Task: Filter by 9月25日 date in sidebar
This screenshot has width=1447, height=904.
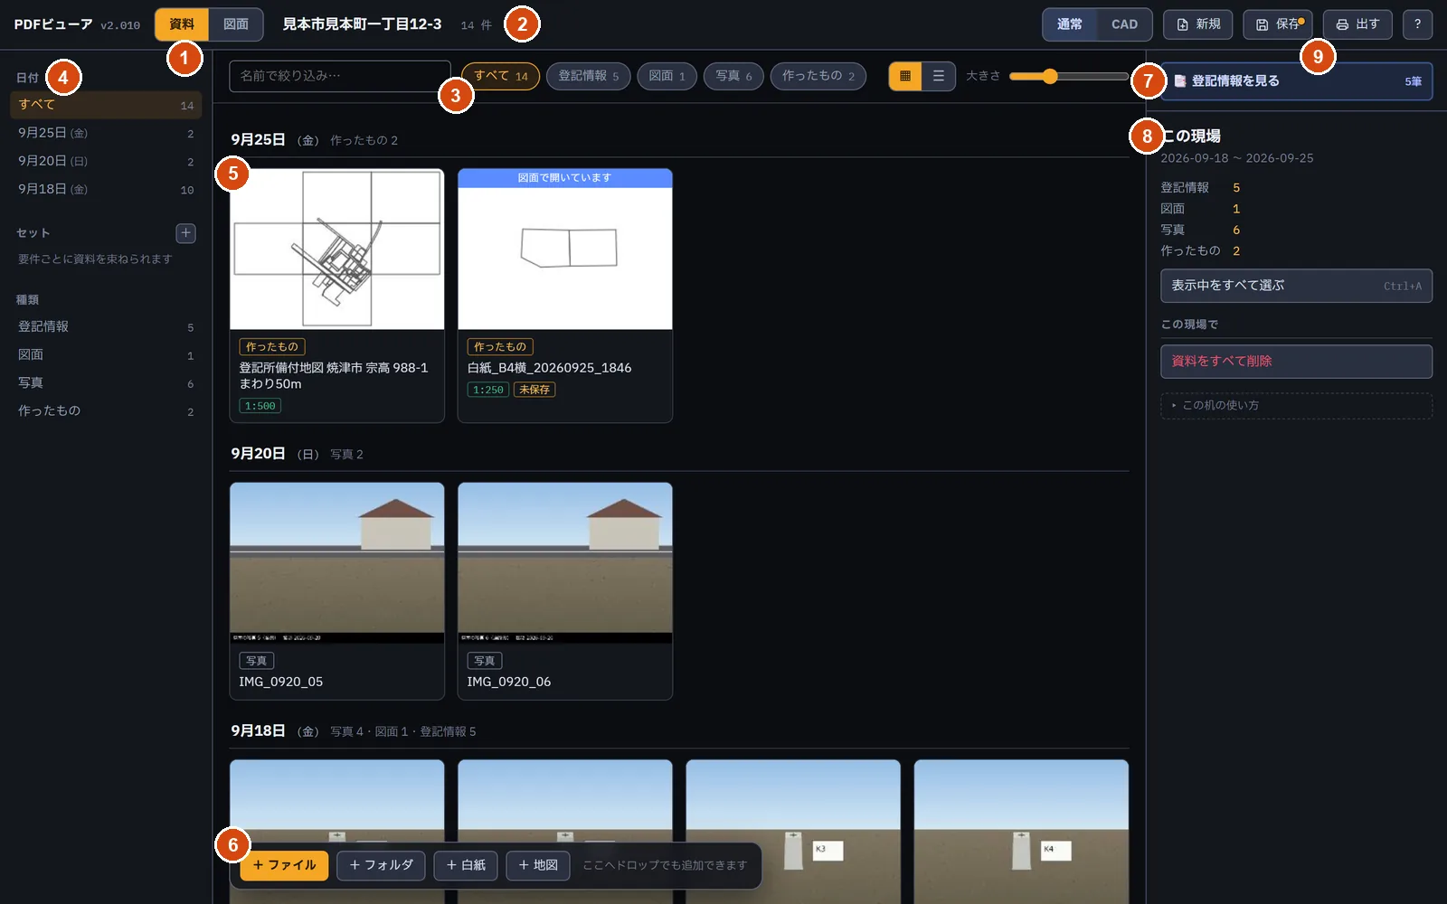Action: point(106,133)
